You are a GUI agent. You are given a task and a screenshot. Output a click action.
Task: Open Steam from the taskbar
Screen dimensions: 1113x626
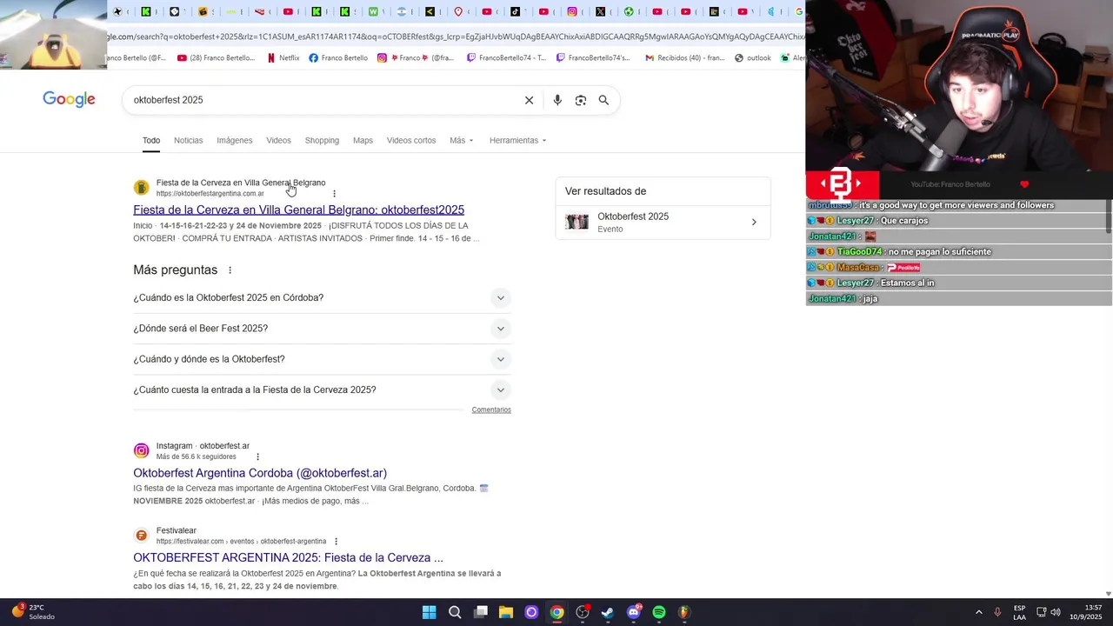click(608, 612)
